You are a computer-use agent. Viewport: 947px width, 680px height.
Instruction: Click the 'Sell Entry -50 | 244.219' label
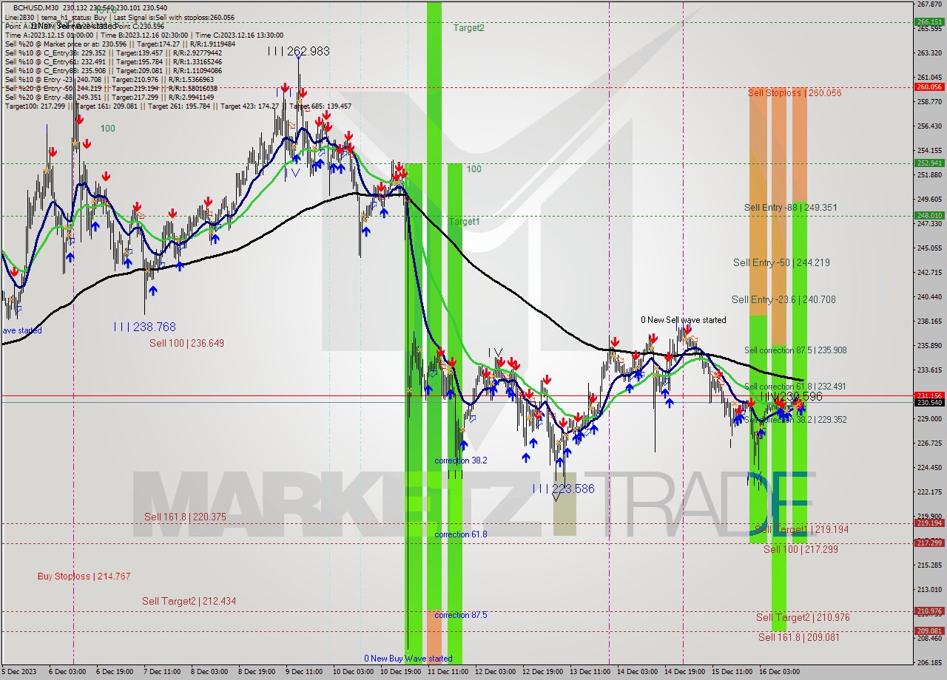tap(781, 262)
